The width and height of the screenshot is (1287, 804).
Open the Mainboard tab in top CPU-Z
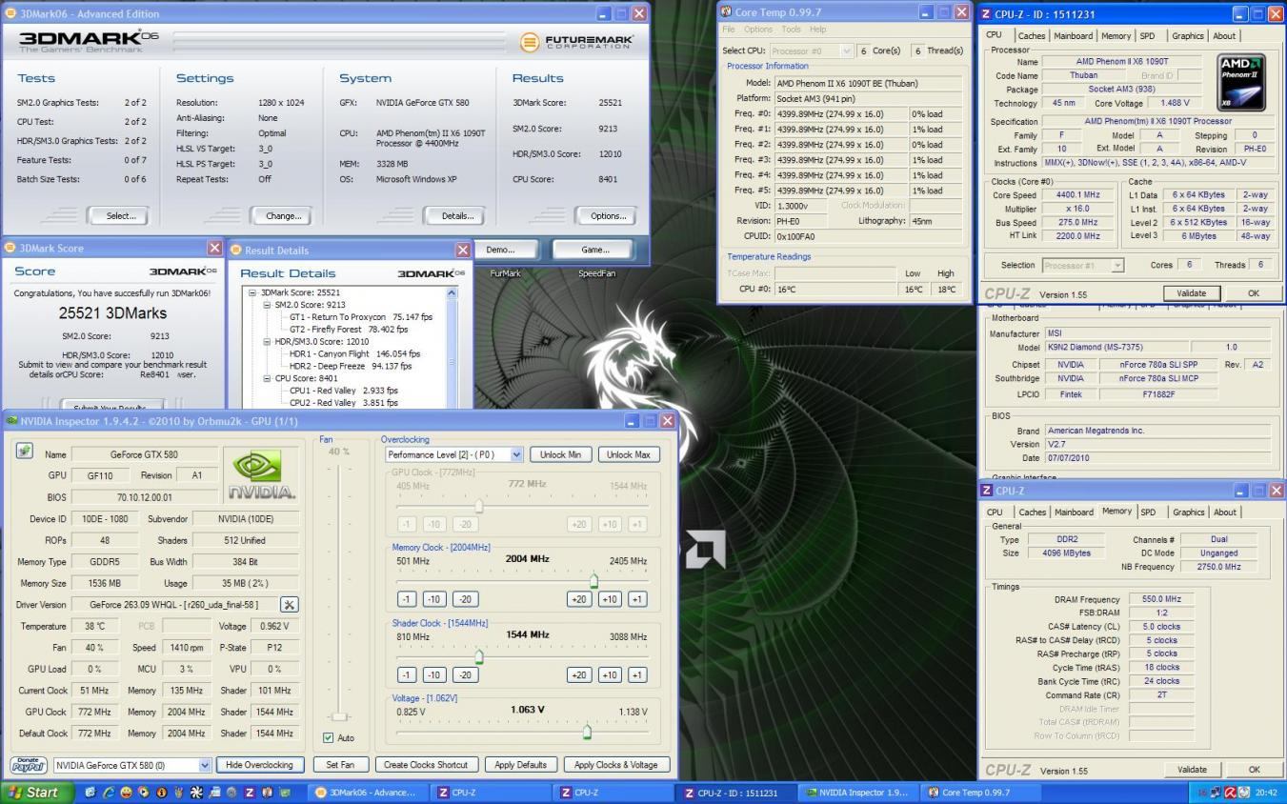point(1073,36)
